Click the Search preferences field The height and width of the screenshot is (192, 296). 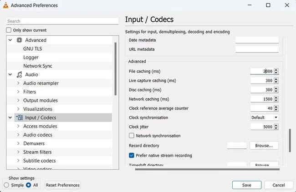click(x=62, y=21)
